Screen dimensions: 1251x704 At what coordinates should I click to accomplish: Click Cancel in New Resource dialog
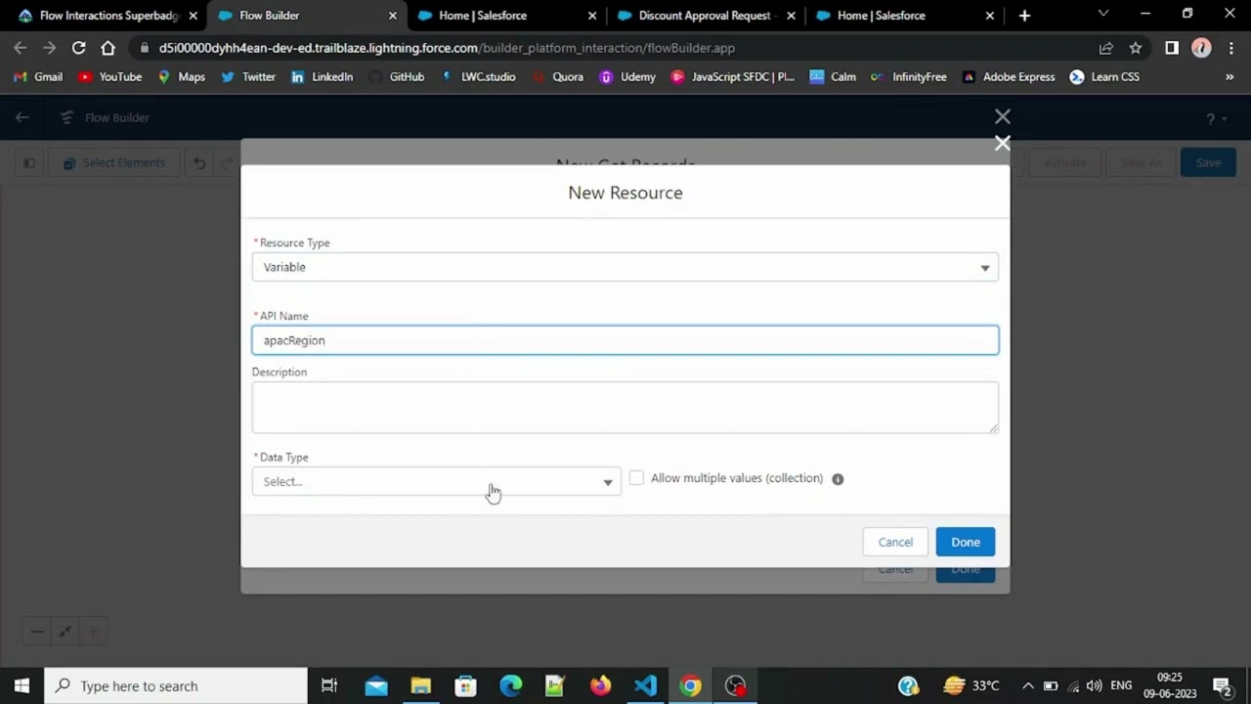[x=895, y=542]
